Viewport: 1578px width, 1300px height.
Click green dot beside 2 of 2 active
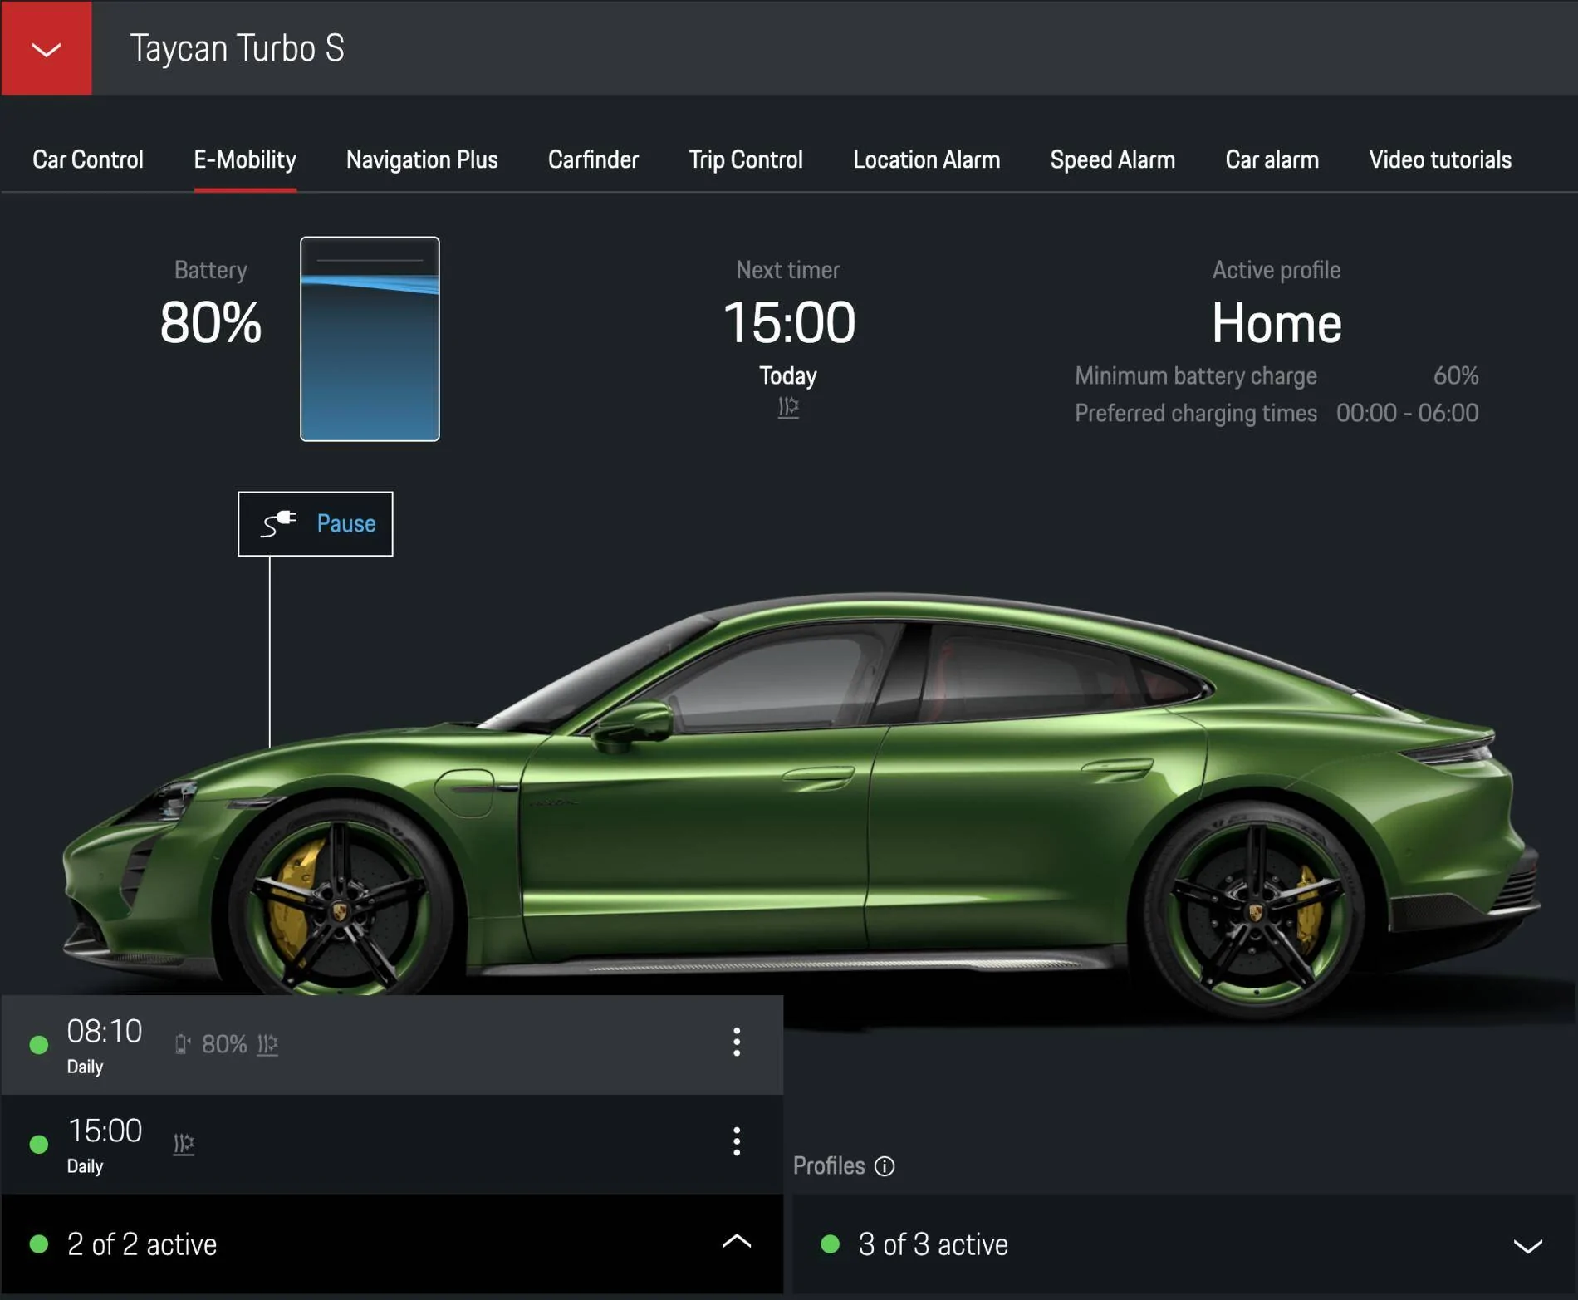click(x=39, y=1244)
